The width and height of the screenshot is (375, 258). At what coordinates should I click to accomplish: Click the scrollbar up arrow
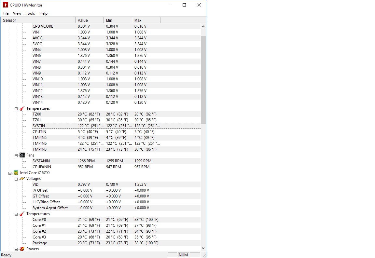pos(203,26)
